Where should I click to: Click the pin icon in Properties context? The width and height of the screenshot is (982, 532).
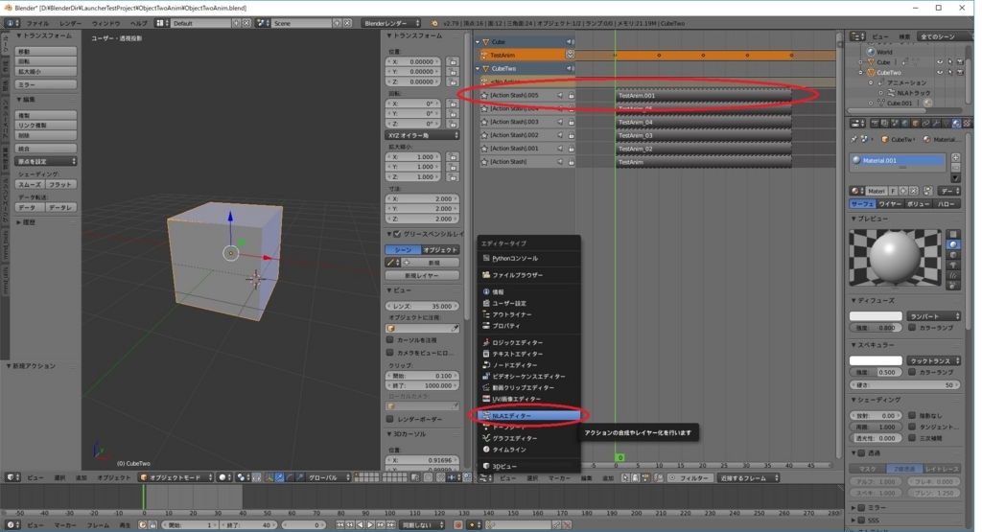[854, 139]
